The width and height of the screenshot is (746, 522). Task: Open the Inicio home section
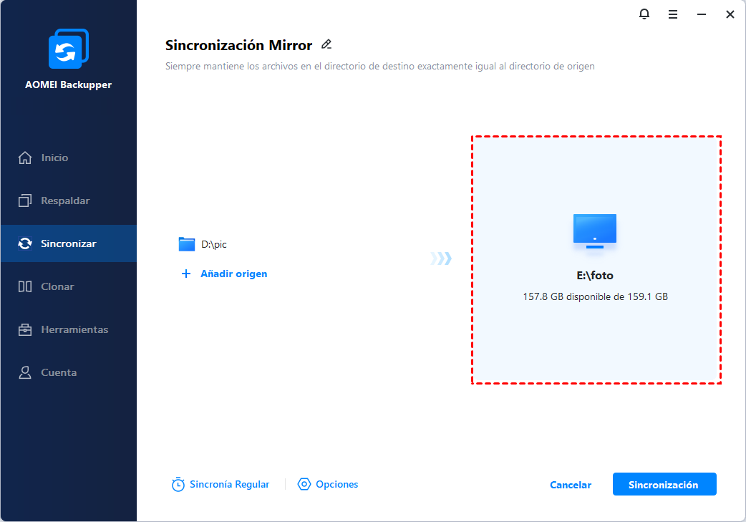[x=69, y=158]
